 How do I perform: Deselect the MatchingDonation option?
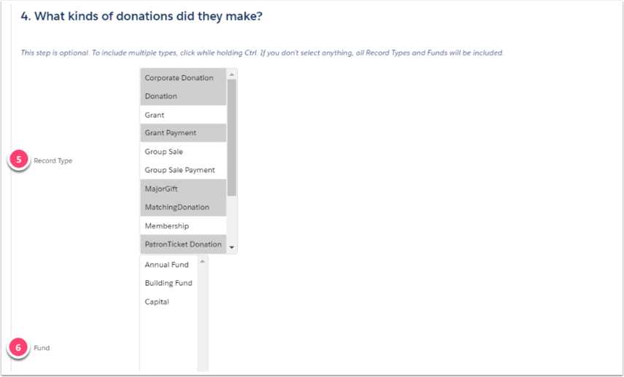coord(183,207)
